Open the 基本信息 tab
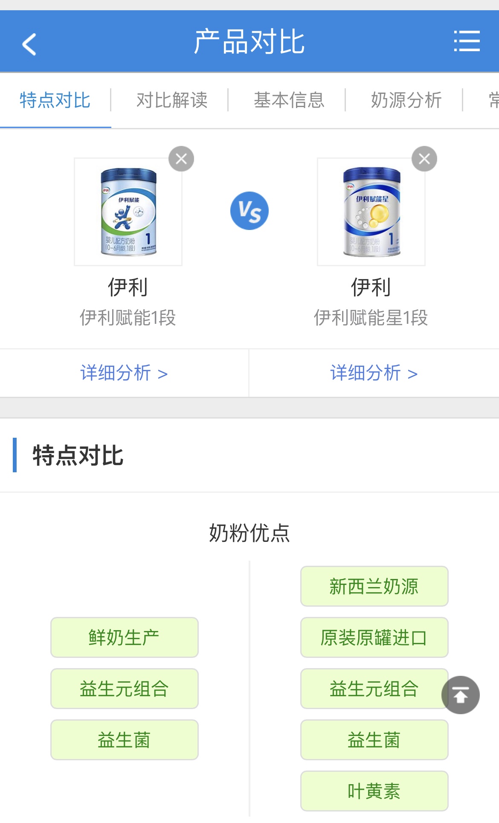The image size is (499, 823). point(289,101)
